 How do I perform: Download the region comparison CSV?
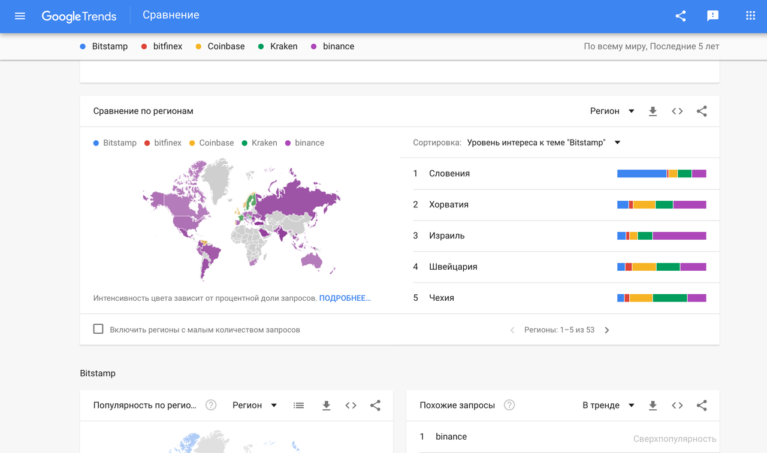(653, 111)
